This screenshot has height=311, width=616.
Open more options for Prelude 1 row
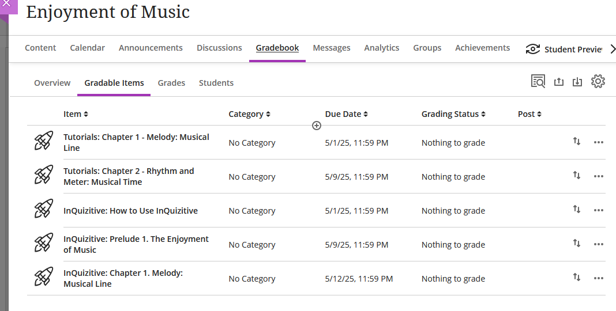click(598, 244)
